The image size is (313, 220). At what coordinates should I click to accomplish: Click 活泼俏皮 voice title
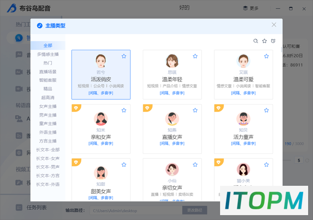pos(101,79)
